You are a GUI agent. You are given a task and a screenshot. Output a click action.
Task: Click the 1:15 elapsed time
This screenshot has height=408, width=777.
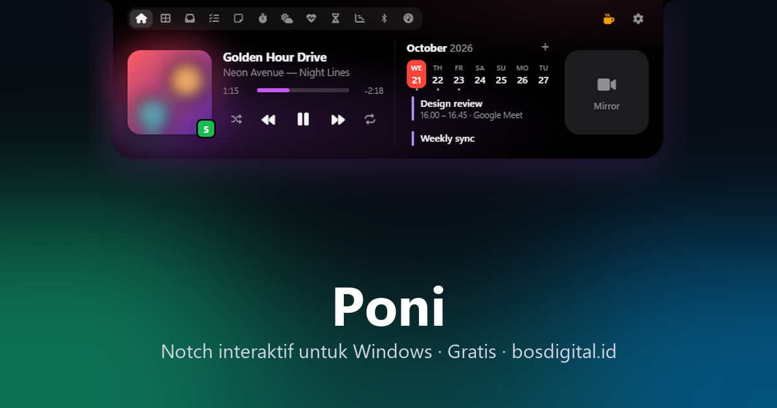[231, 91]
